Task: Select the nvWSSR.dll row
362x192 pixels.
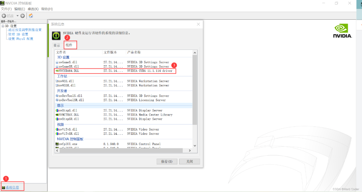Action: click(x=124, y=85)
